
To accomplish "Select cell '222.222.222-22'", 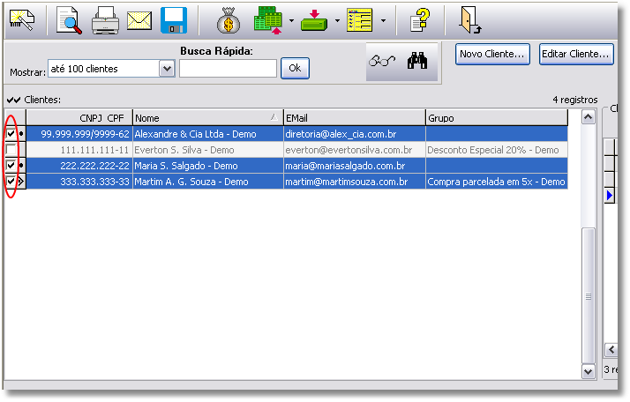I will point(79,166).
